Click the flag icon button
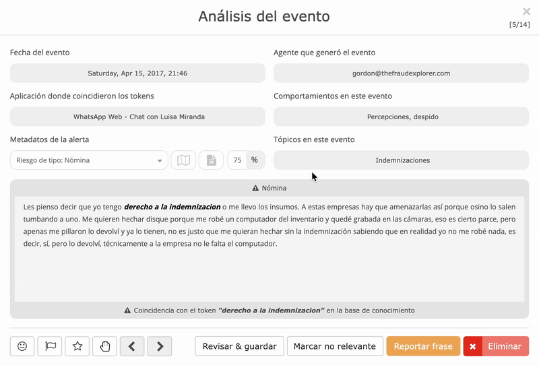This screenshot has width=539, height=365. tap(50, 346)
